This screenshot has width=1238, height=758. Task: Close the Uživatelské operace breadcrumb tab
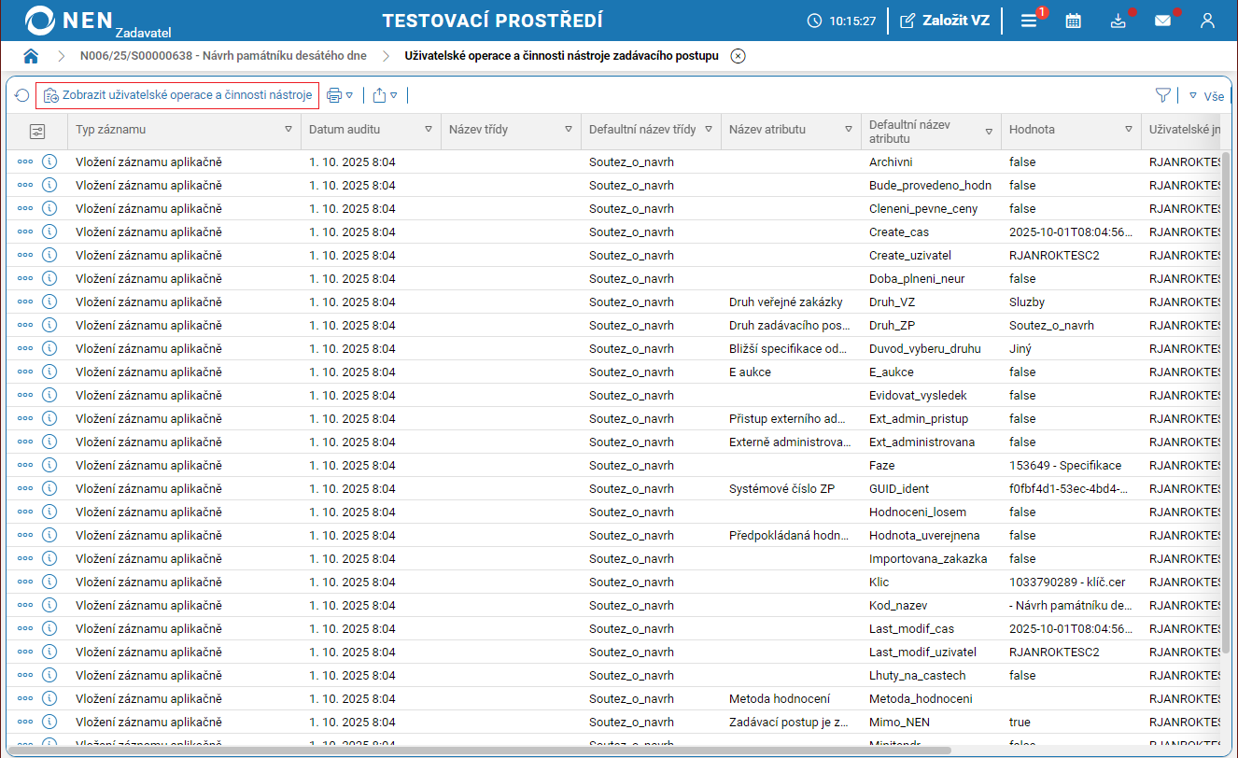pos(738,56)
